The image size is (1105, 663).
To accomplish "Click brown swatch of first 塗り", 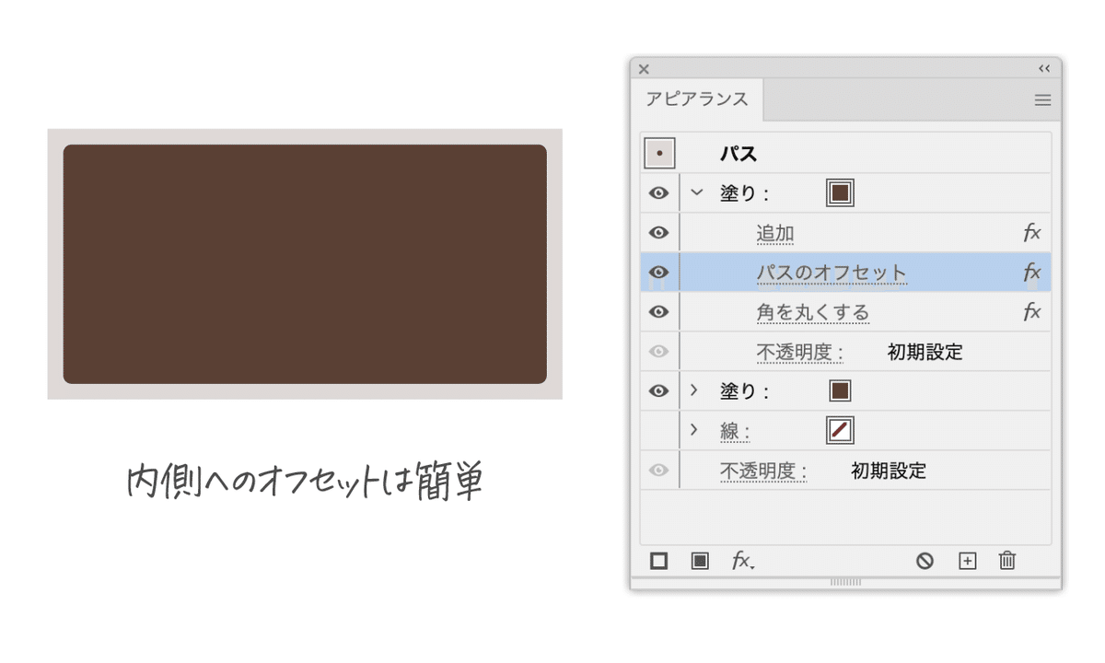I will [840, 193].
